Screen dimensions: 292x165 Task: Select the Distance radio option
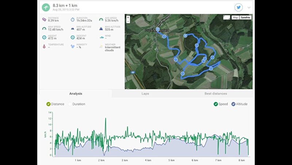pos(49,104)
